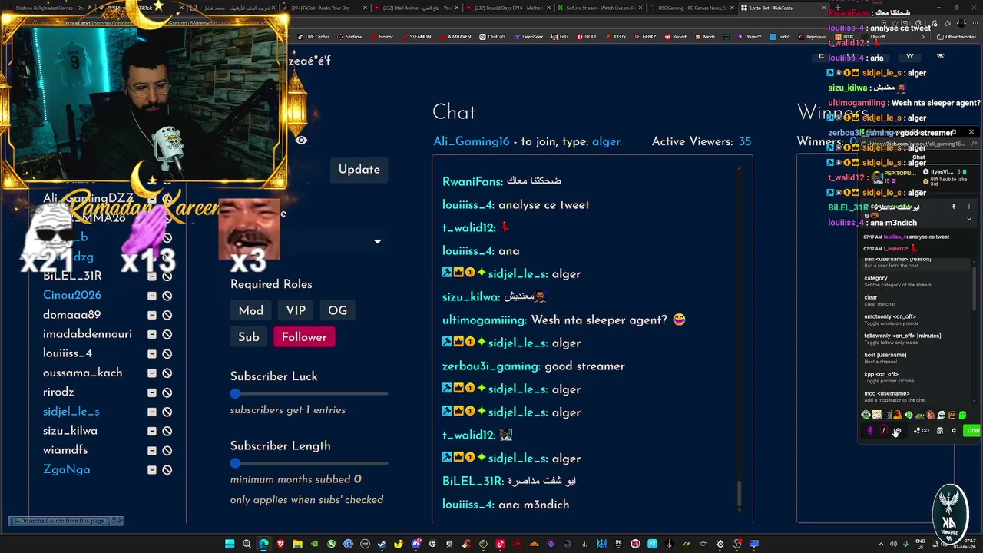
Task: Open the emote picker in Kick chat
Action: 898,431
